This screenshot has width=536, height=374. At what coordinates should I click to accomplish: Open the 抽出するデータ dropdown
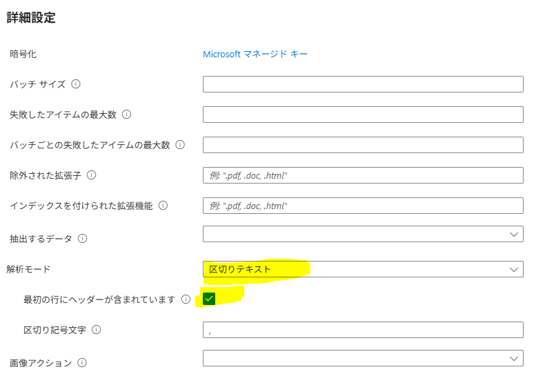pyautogui.click(x=363, y=235)
